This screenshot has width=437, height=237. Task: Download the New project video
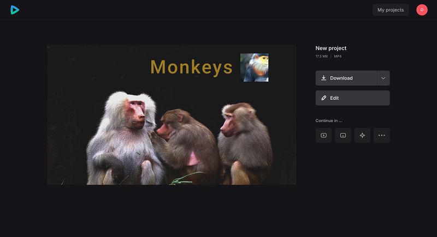point(346,78)
